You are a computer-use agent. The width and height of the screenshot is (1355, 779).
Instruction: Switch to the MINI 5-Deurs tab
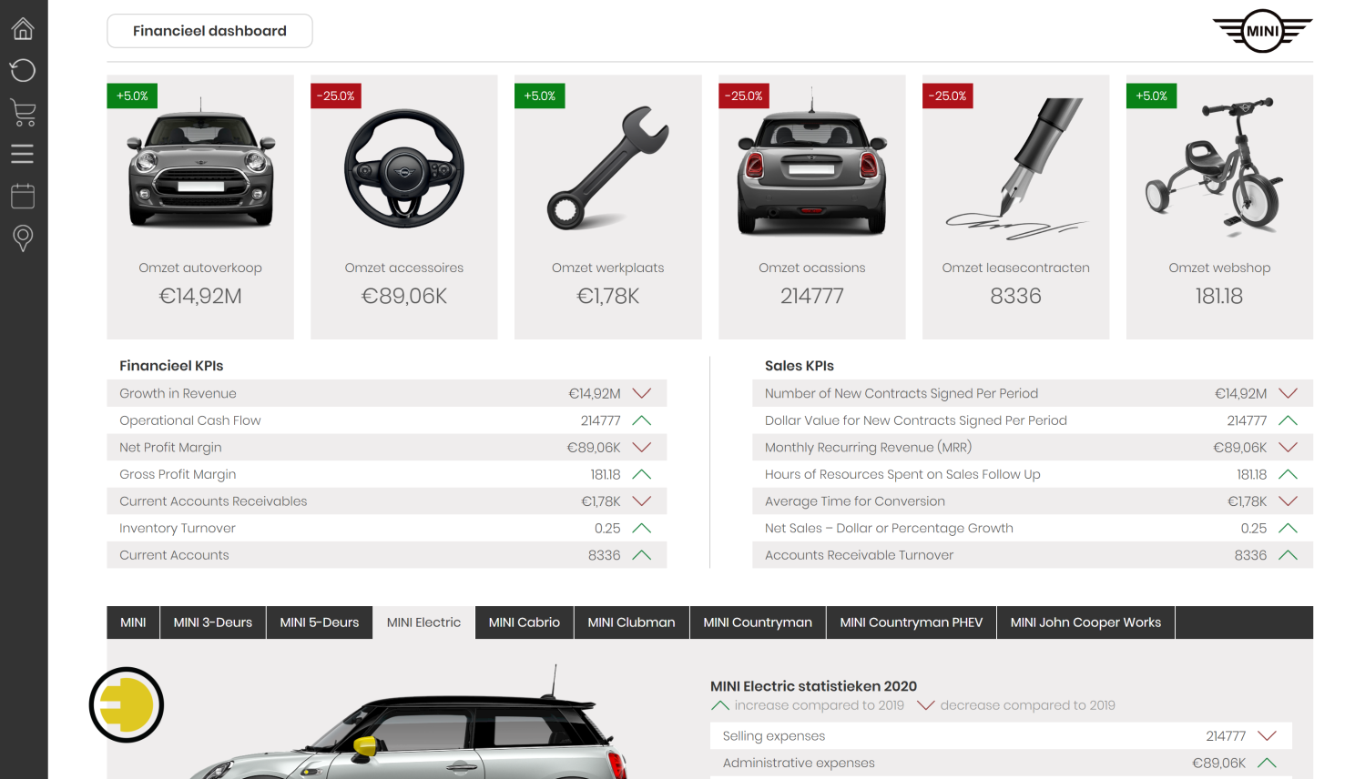tap(320, 622)
